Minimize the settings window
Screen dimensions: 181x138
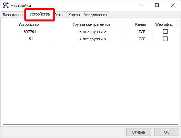[x=141, y=5]
